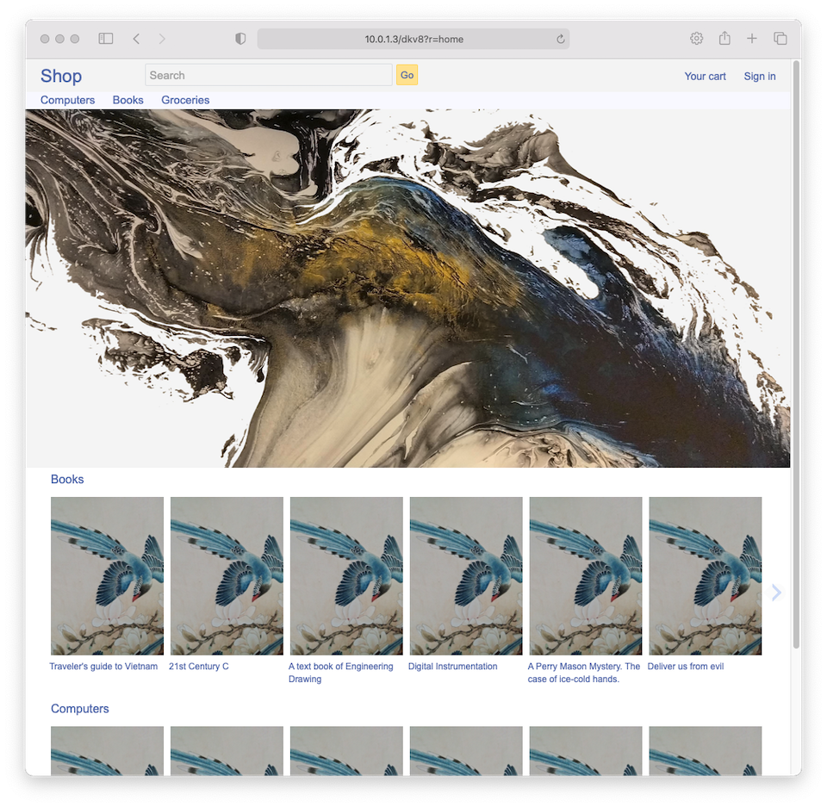
Task: Toggle the Safari sidebar icon
Action: tap(106, 39)
